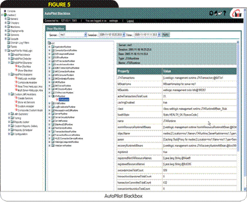Viewport: 247px width, 202px height.
Task: Expand the Clusters sidebar folder
Action: point(5,23)
